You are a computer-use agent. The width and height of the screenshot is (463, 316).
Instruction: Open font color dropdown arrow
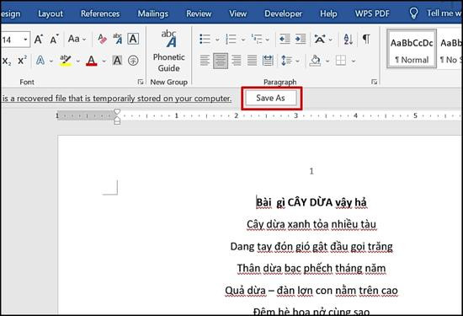[104, 62]
